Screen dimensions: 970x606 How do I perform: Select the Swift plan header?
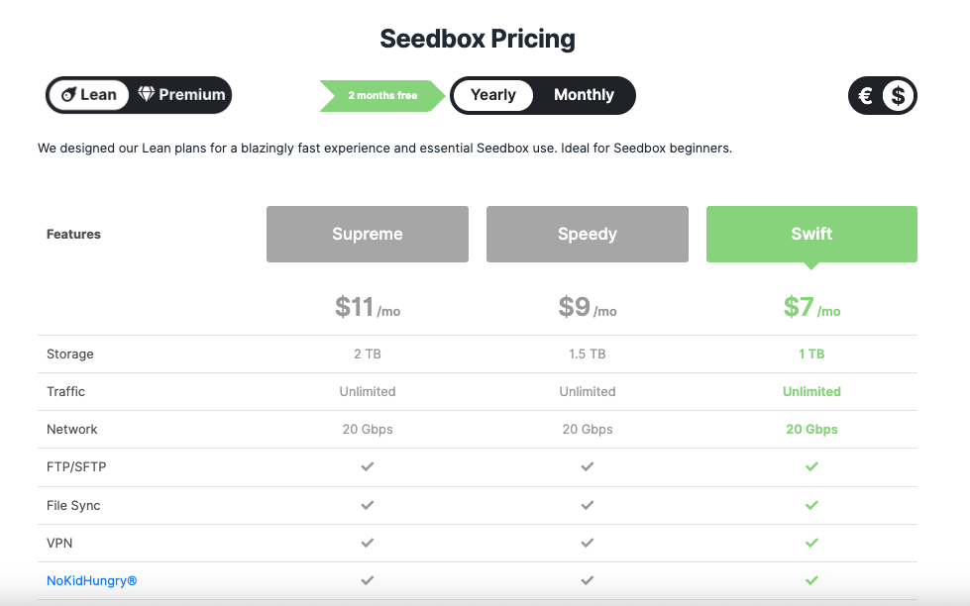pyautogui.click(x=811, y=234)
